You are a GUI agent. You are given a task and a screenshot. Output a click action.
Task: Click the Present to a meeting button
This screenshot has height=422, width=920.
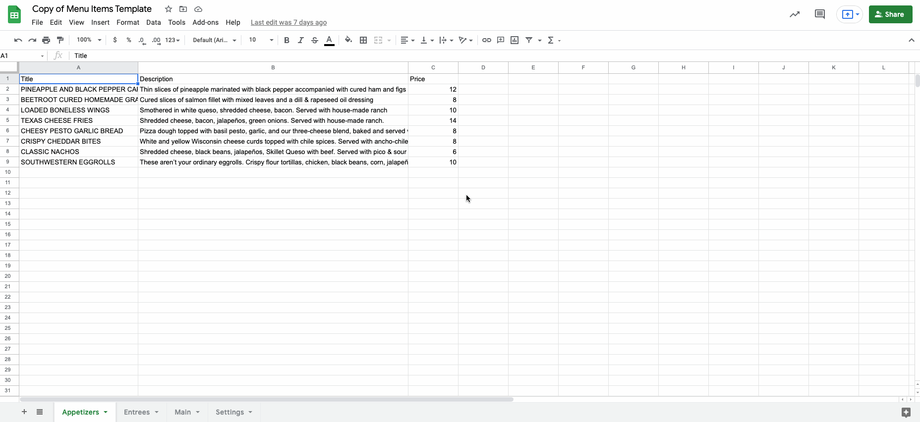tap(850, 14)
